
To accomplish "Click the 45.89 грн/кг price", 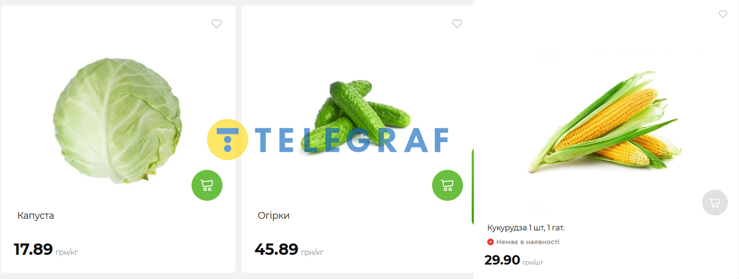I will 289,250.
